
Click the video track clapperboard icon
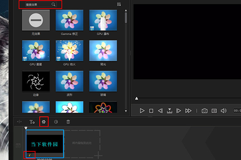[18, 145]
